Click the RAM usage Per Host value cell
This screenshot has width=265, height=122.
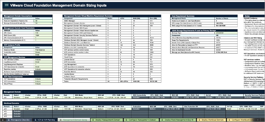[226, 26]
